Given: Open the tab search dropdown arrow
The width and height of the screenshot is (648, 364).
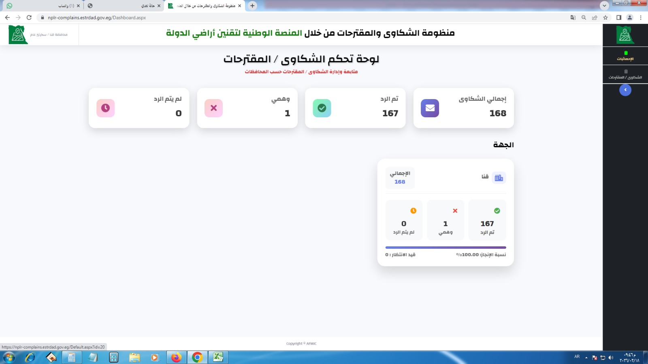Looking at the screenshot, I should click(604, 6).
